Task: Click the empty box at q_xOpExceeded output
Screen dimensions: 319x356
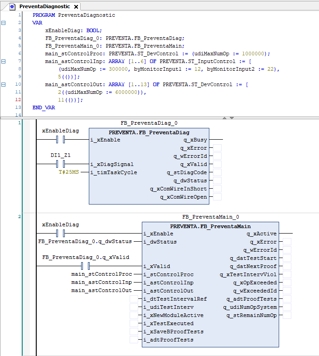Action: [x=287, y=283]
